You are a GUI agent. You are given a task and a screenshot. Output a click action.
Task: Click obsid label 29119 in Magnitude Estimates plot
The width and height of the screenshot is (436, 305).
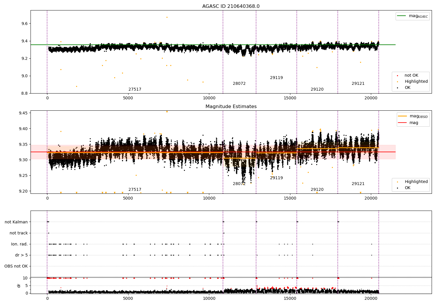point(276,178)
